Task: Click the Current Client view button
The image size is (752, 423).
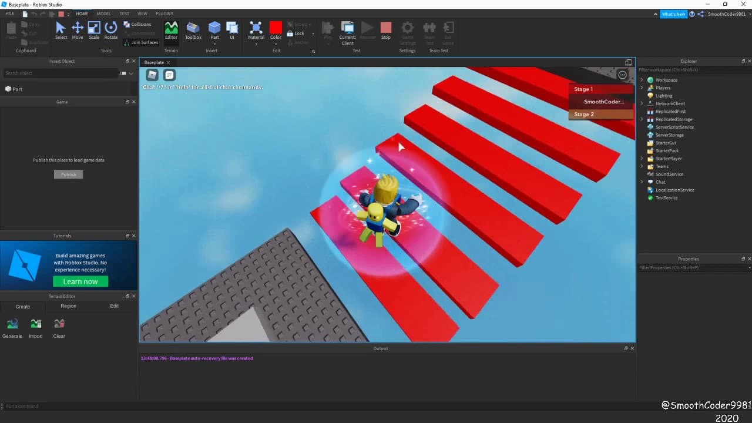Action: (x=347, y=33)
